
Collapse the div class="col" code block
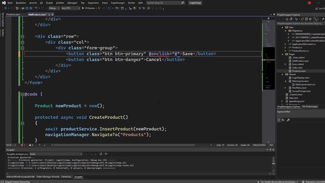click(22, 42)
